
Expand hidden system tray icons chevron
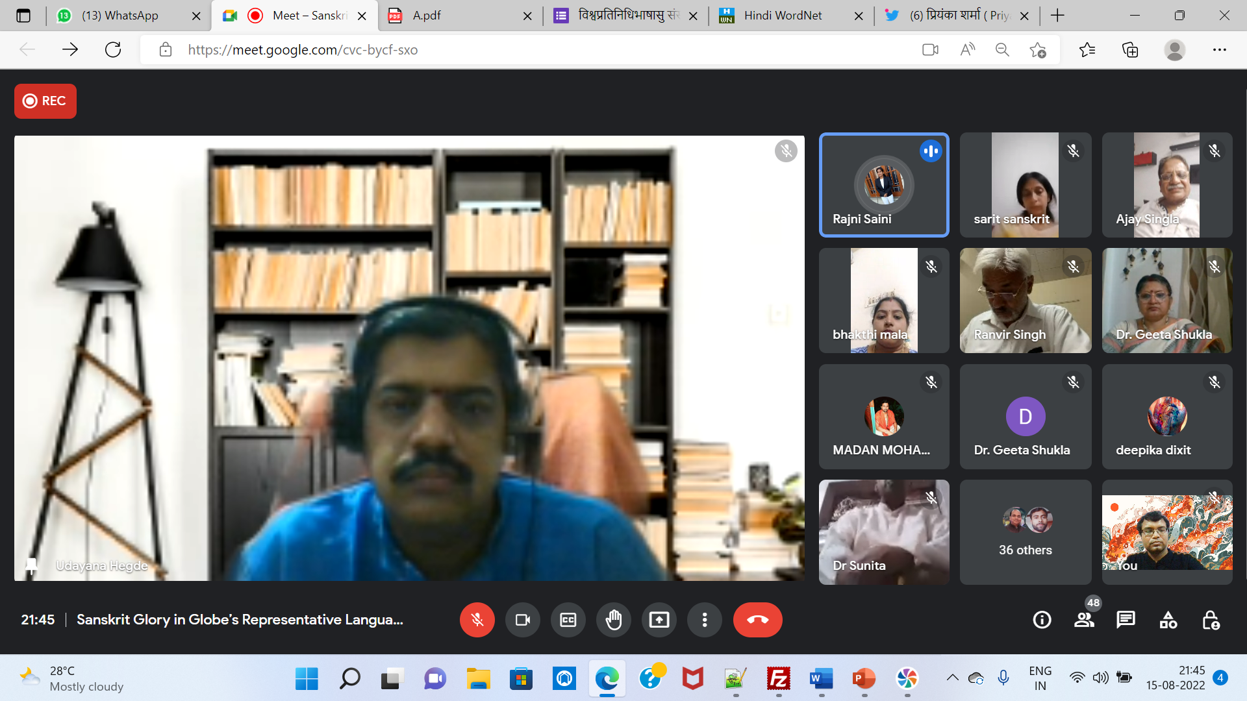[952, 678]
